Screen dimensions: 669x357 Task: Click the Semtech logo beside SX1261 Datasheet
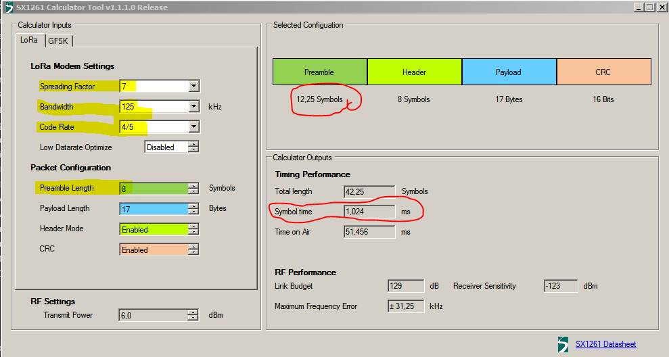point(563,344)
